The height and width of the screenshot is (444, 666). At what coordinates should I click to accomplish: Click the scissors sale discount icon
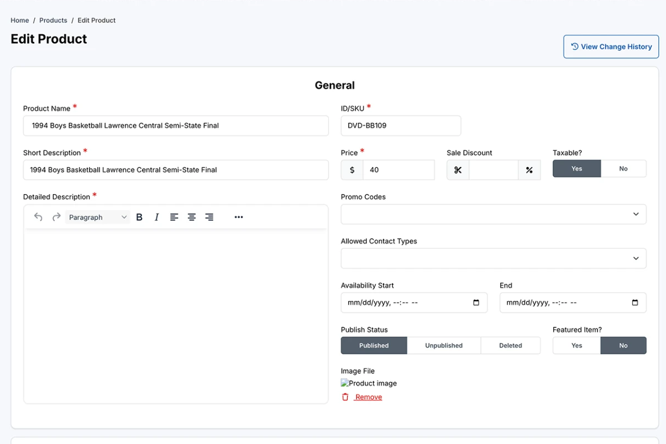tap(458, 170)
